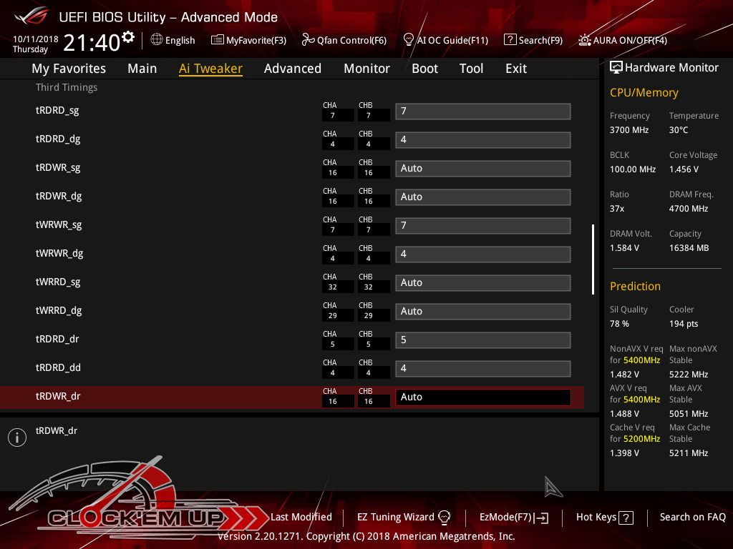Toggle AURA ON/OFF(F4) lighting
The width and height of the screenshot is (733, 549).
[x=585, y=40]
